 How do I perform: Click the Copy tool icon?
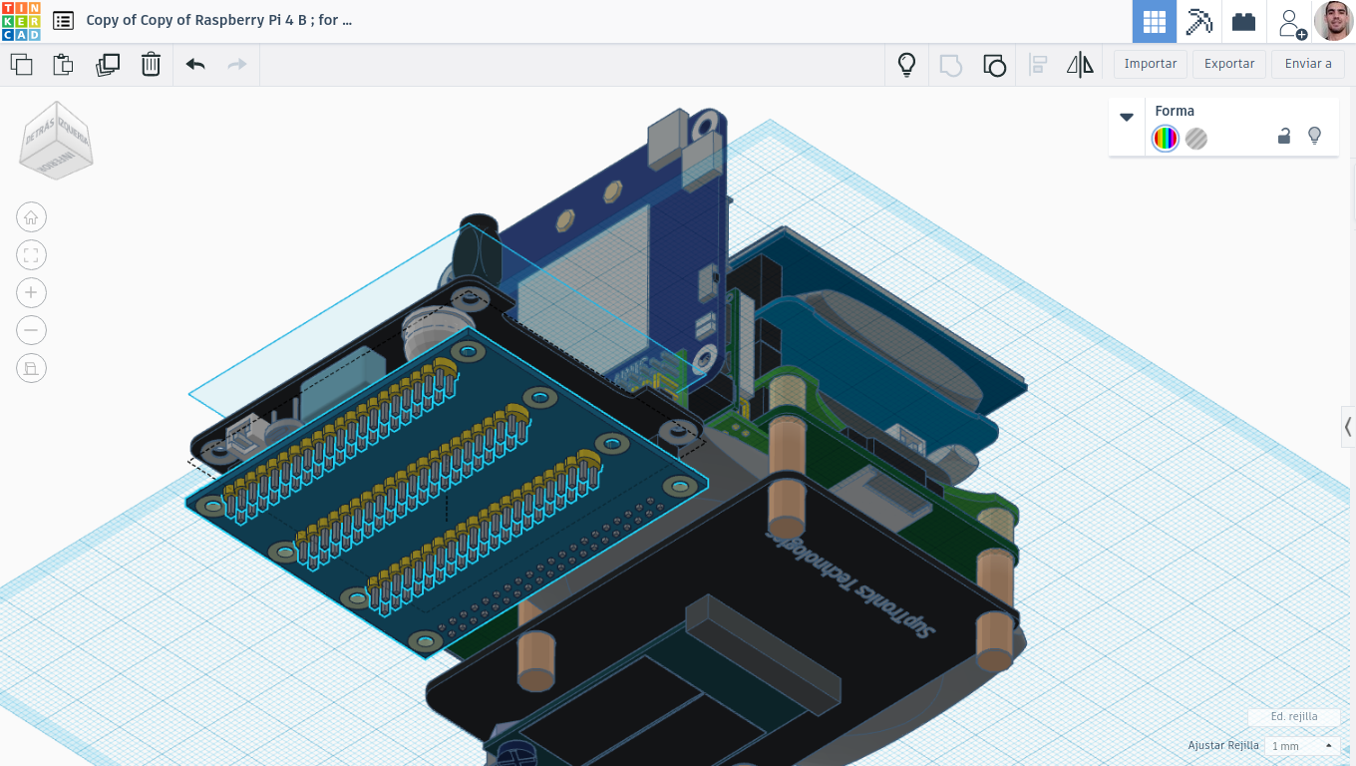(21, 65)
